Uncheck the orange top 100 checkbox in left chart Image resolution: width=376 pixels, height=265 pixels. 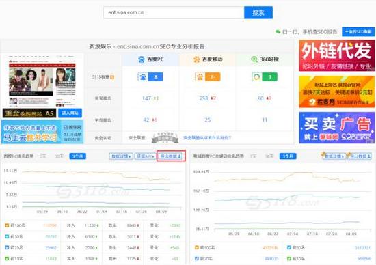point(7,225)
